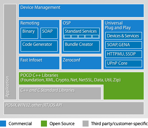Click the Third party/customer-specific legend label
148x128 pixels.
pos(120,124)
